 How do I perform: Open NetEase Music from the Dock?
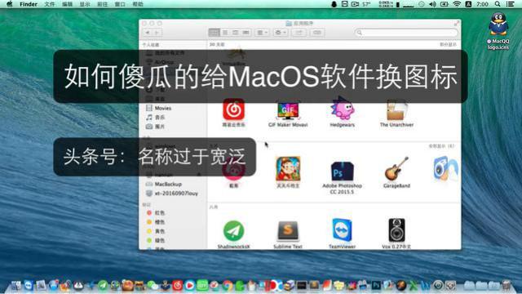(177, 285)
